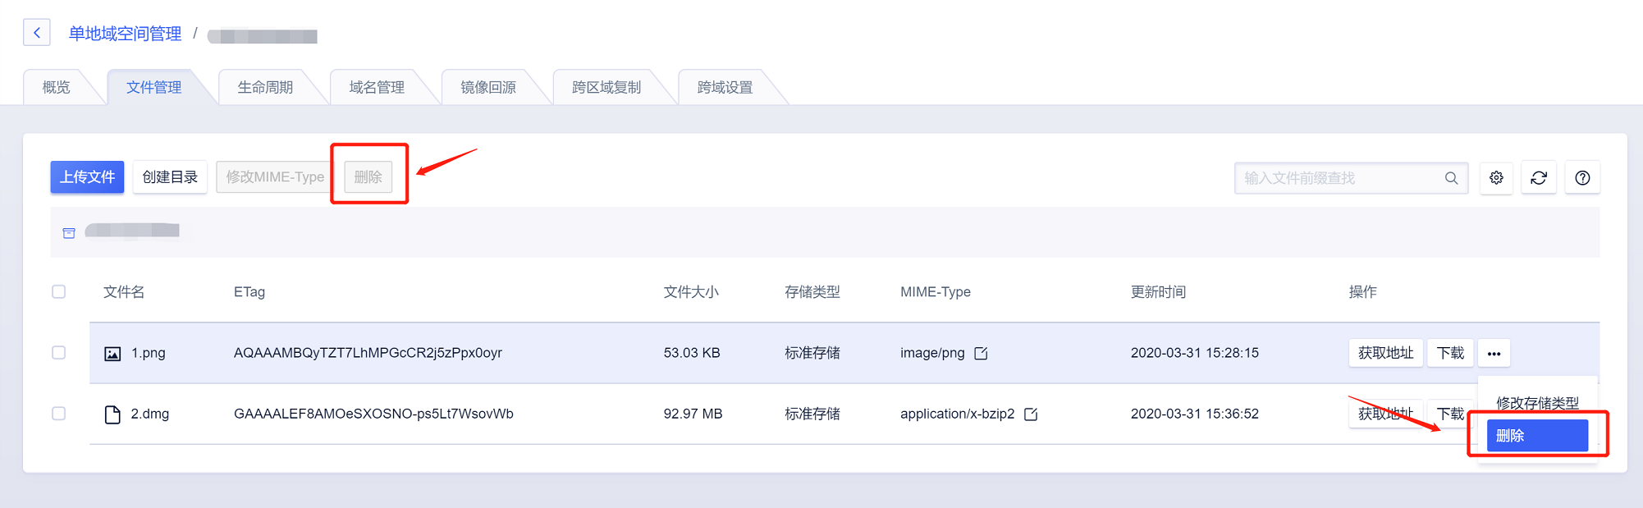Select the 2.dmg row checkbox
1643x508 pixels.
click(x=59, y=414)
